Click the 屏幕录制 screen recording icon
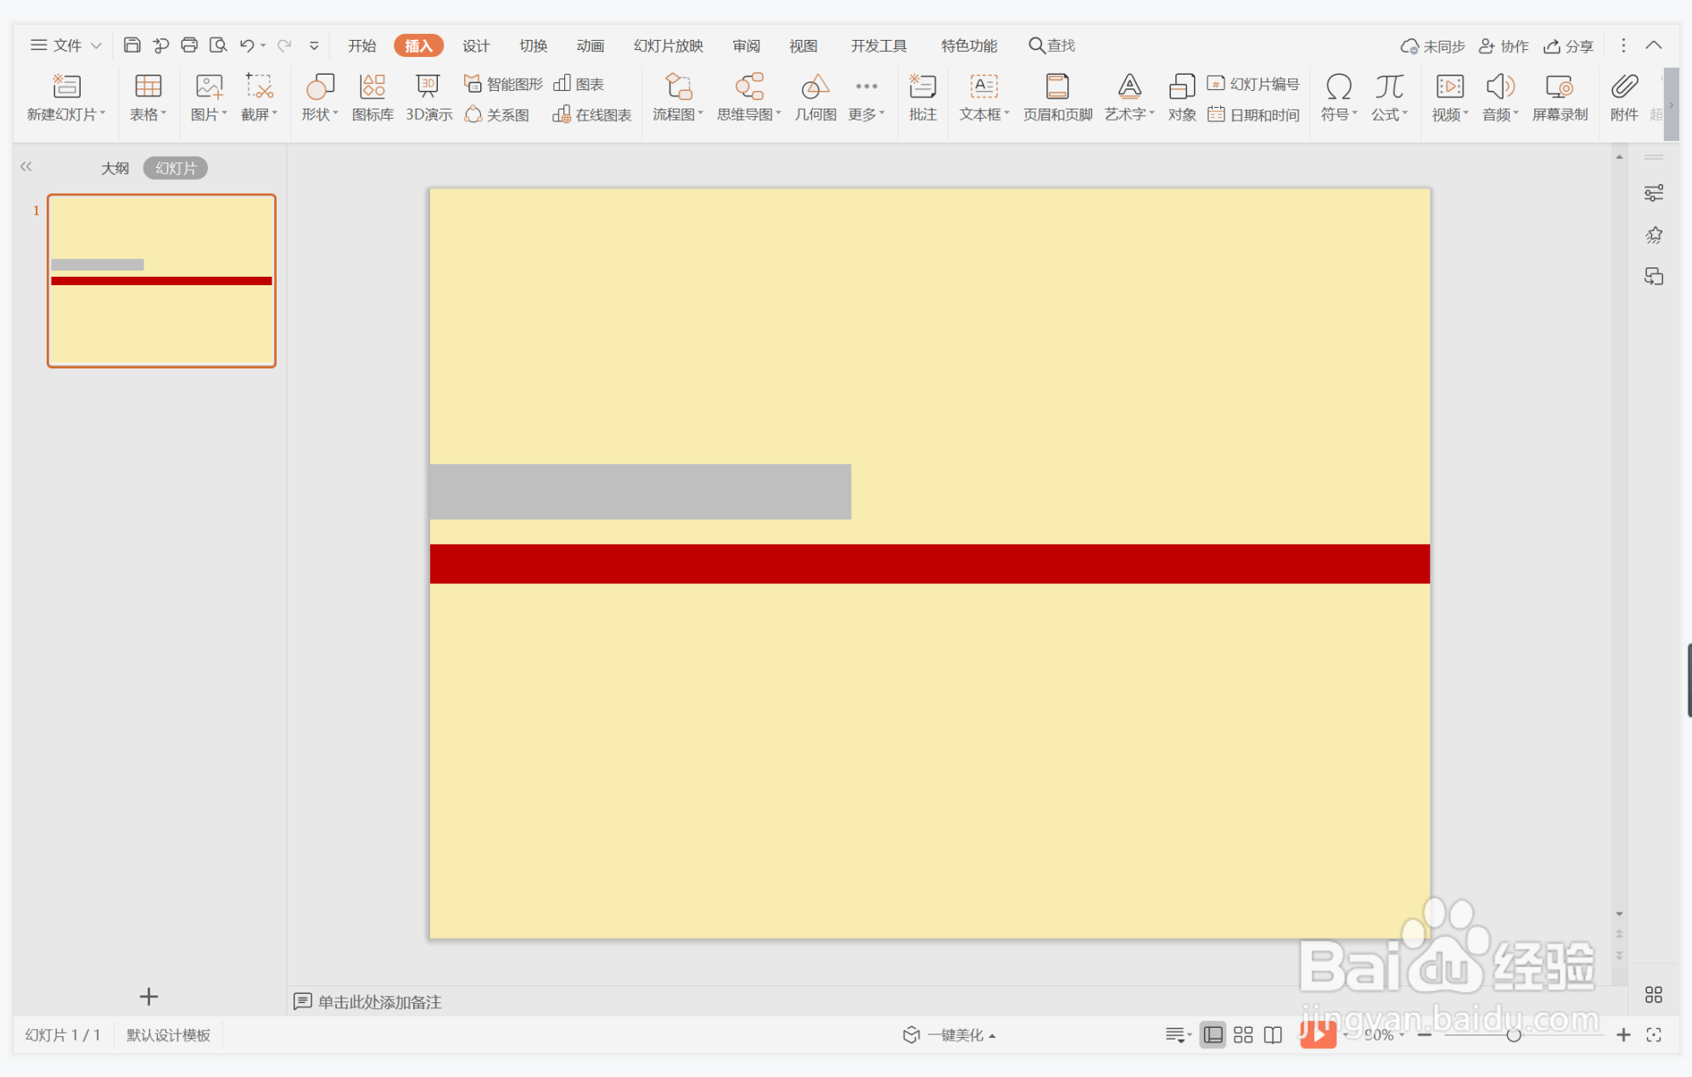The image size is (1692, 1077). 1559,97
